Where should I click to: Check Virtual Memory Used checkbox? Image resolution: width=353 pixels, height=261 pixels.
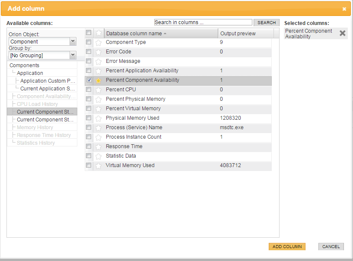[89, 165]
